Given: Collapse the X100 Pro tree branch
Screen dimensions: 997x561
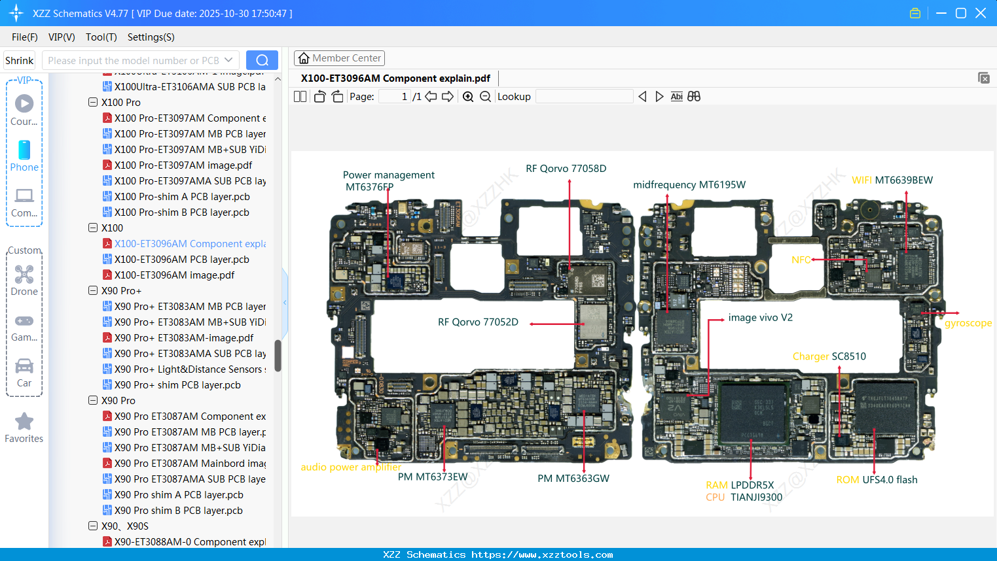Looking at the screenshot, I should pyautogui.click(x=92, y=102).
